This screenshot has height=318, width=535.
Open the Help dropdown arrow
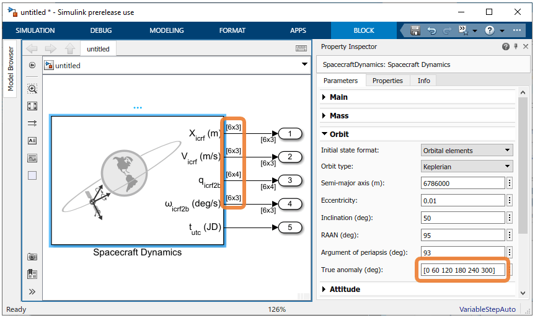click(x=502, y=31)
